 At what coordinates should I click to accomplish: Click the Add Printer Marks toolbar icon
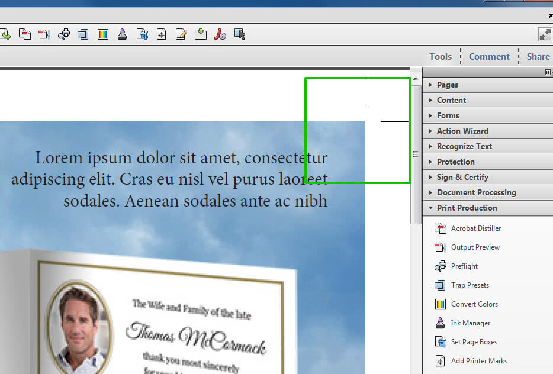tap(162, 34)
